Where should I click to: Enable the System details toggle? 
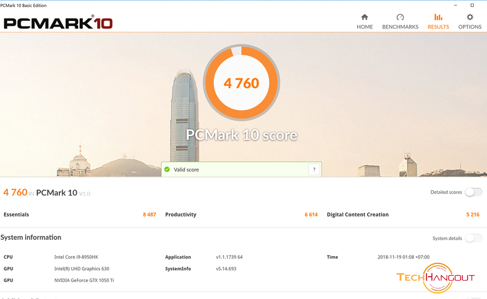[474, 238]
